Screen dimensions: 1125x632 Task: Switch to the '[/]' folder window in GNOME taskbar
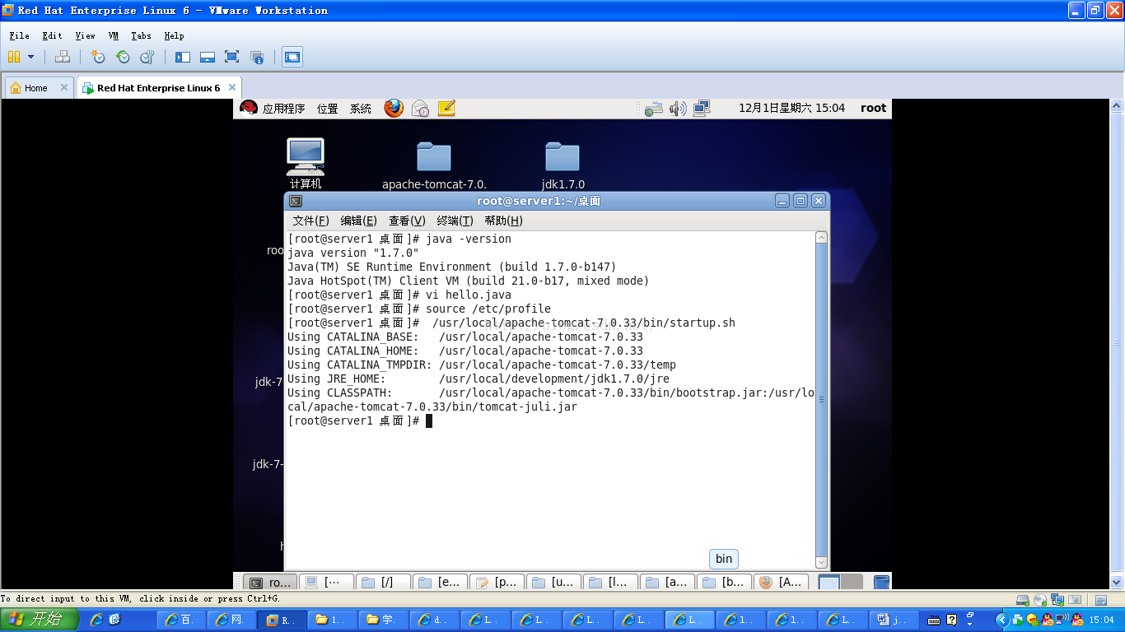point(384,582)
